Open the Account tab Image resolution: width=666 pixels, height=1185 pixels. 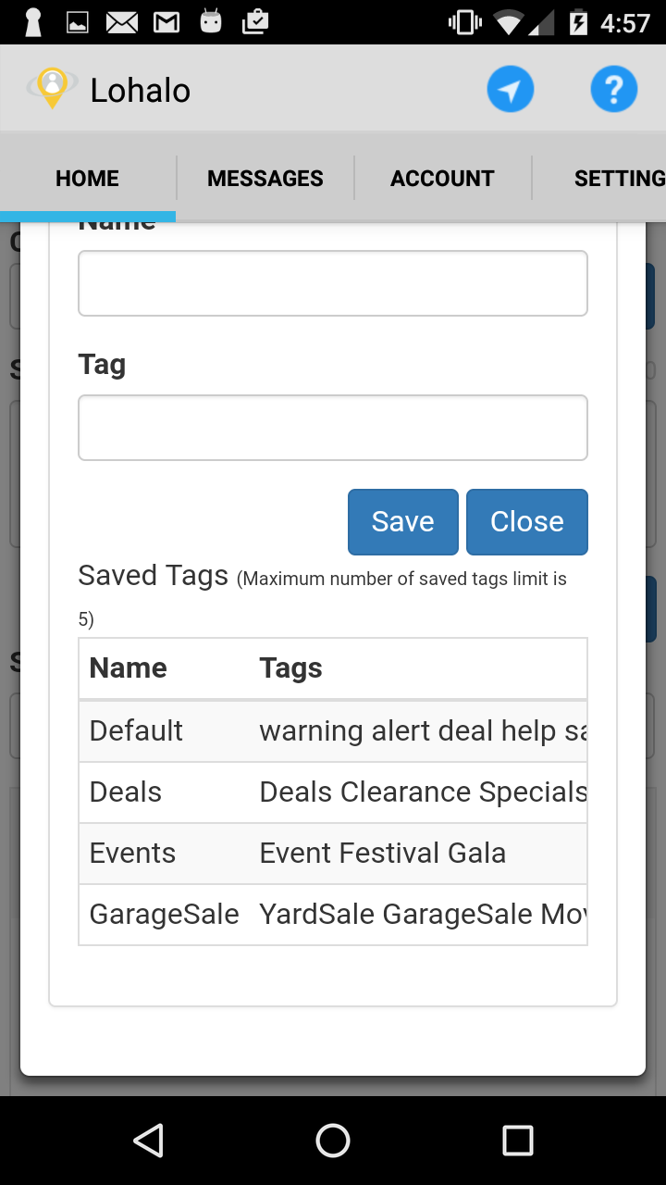pos(442,179)
